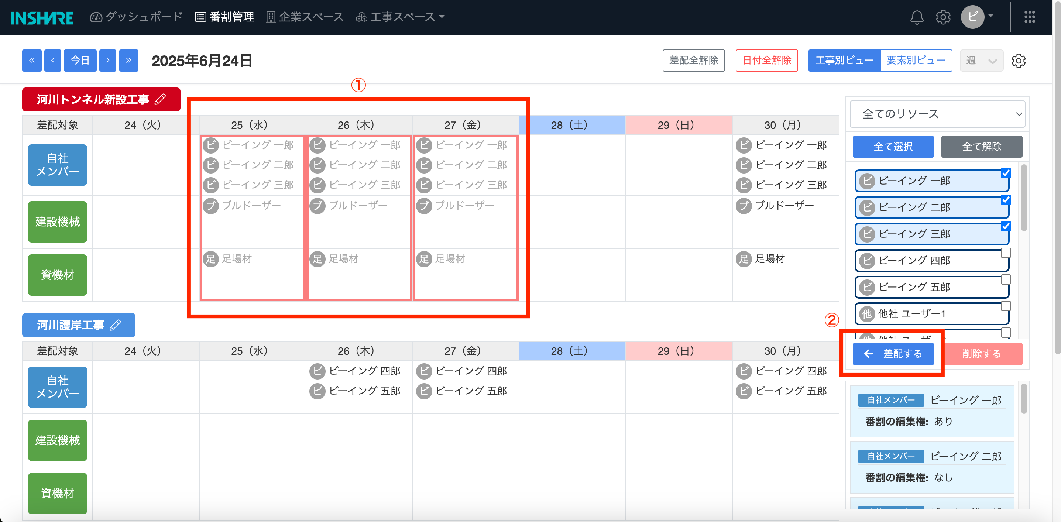The width and height of the screenshot is (1061, 522).
Task: Click ビーイング 一郎 avatar on 30 (月)
Action: tap(744, 145)
